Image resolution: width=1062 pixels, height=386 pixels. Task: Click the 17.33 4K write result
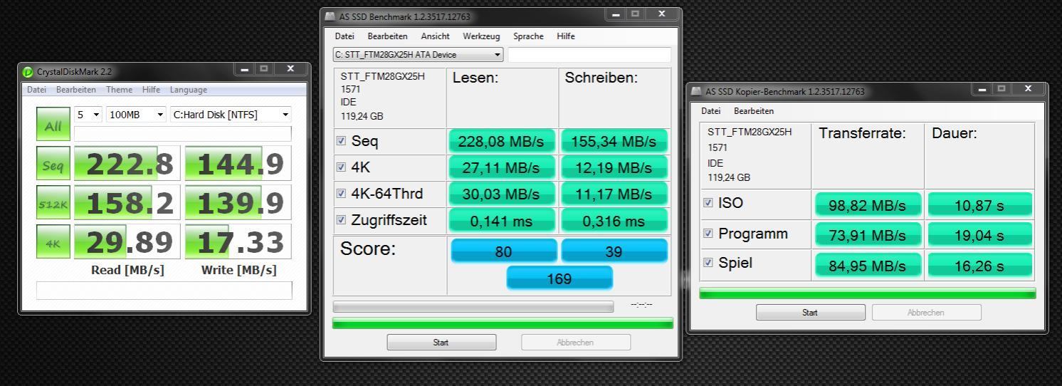click(238, 242)
